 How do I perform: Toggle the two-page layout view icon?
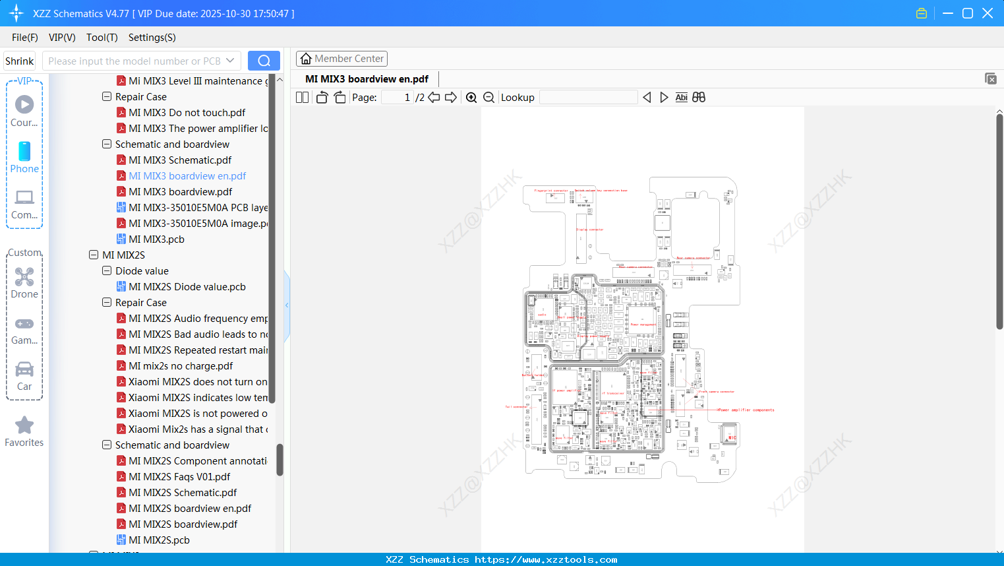[302, 98]
